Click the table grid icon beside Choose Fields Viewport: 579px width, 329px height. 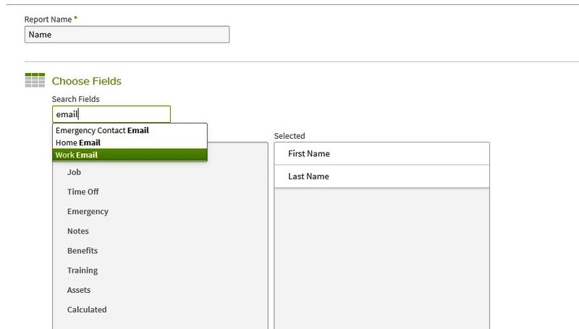pyautogui.click(x=35, y=80)
